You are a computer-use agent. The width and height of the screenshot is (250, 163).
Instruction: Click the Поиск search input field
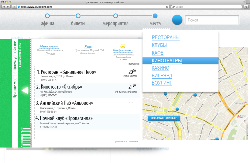coord(212,20)
